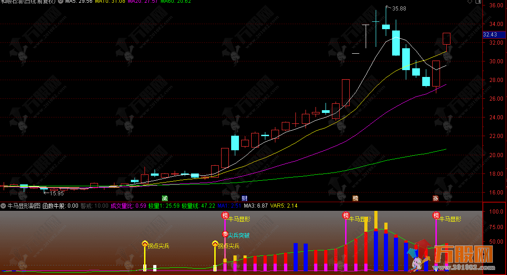This screenshot has width=507, height=275.
Task: Click the leftmost yellow 拐点尖兵 arrow icon
Action: [145, 244]
